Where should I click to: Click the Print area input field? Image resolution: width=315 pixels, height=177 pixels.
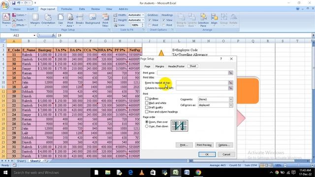point(192,73)
